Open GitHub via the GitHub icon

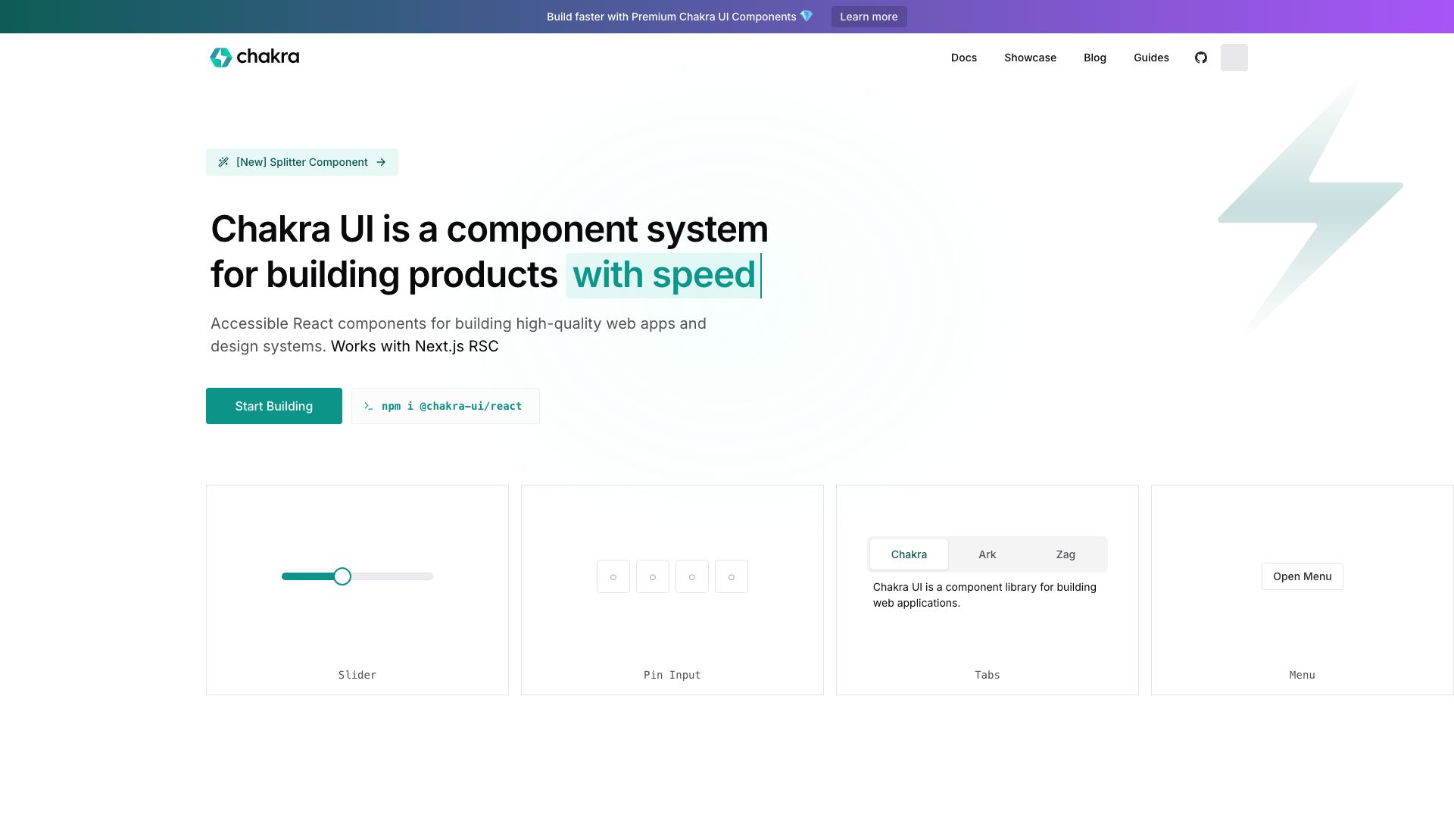click(x=1200, y=57)
